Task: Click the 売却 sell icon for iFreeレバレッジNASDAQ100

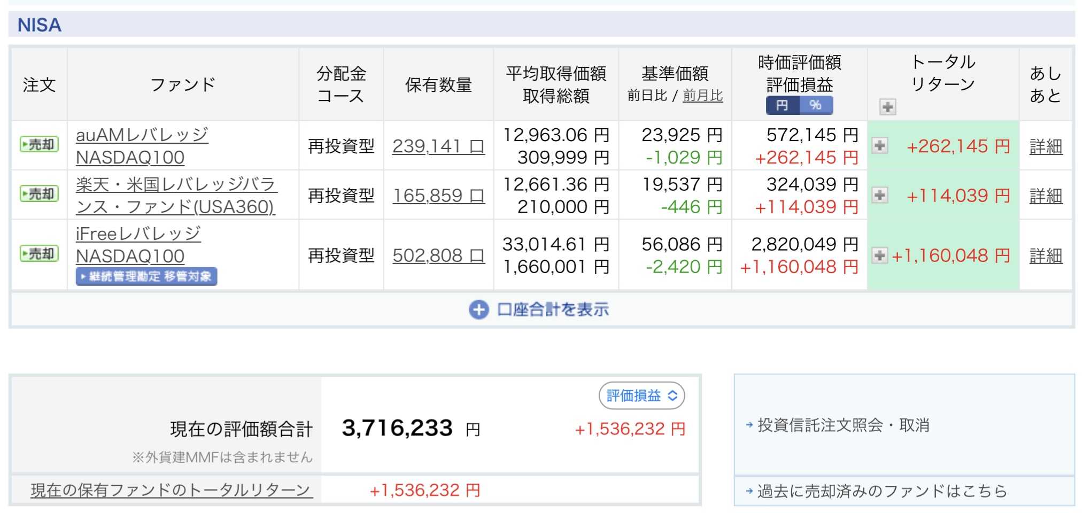Action: [39, 254]
